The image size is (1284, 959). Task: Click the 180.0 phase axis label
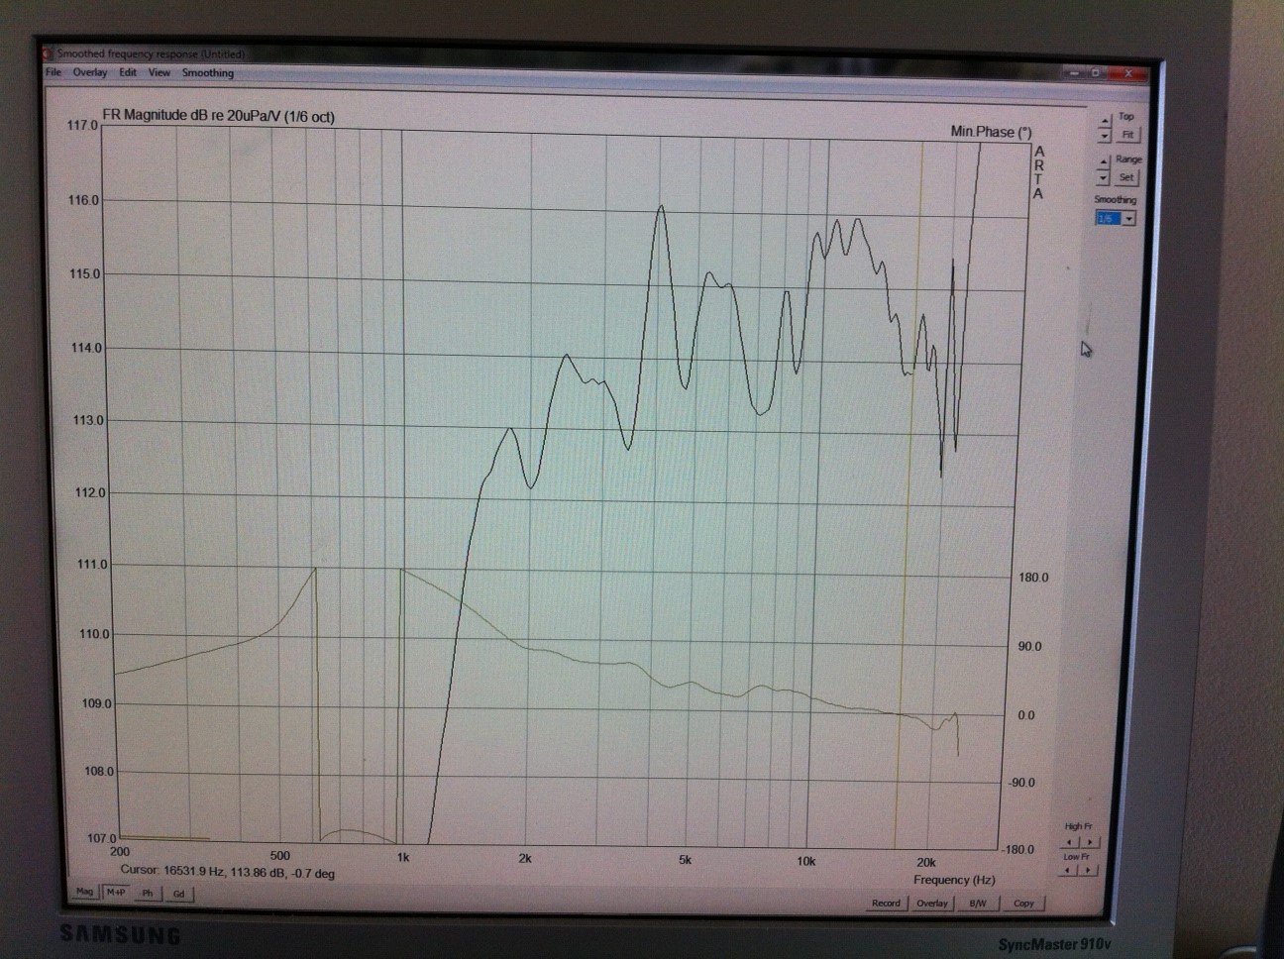[x=1033, y=578]
